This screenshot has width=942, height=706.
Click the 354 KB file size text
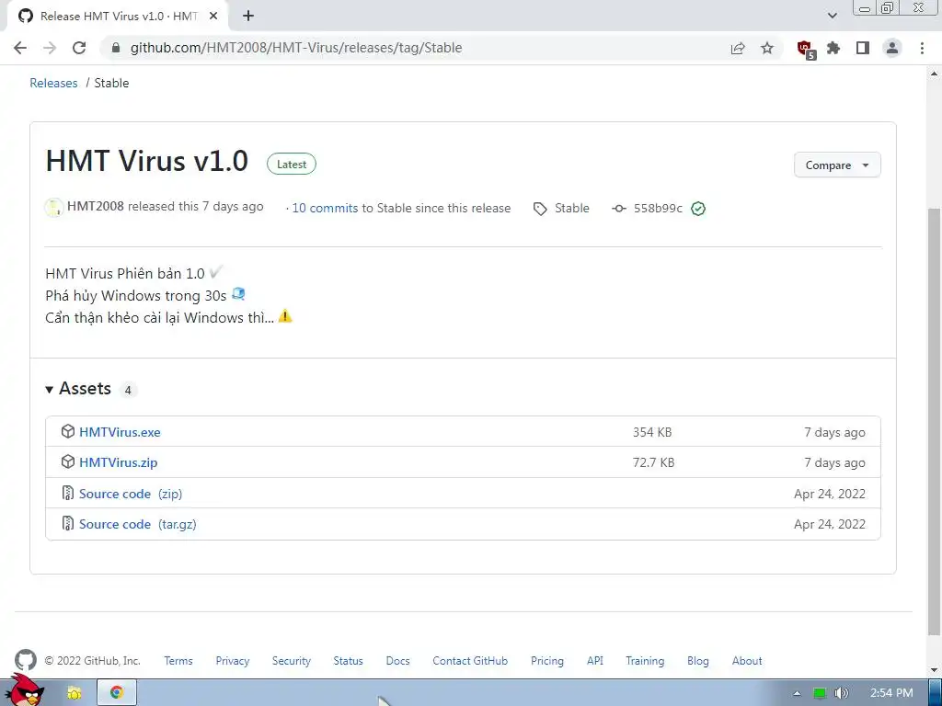pos(652,432)
